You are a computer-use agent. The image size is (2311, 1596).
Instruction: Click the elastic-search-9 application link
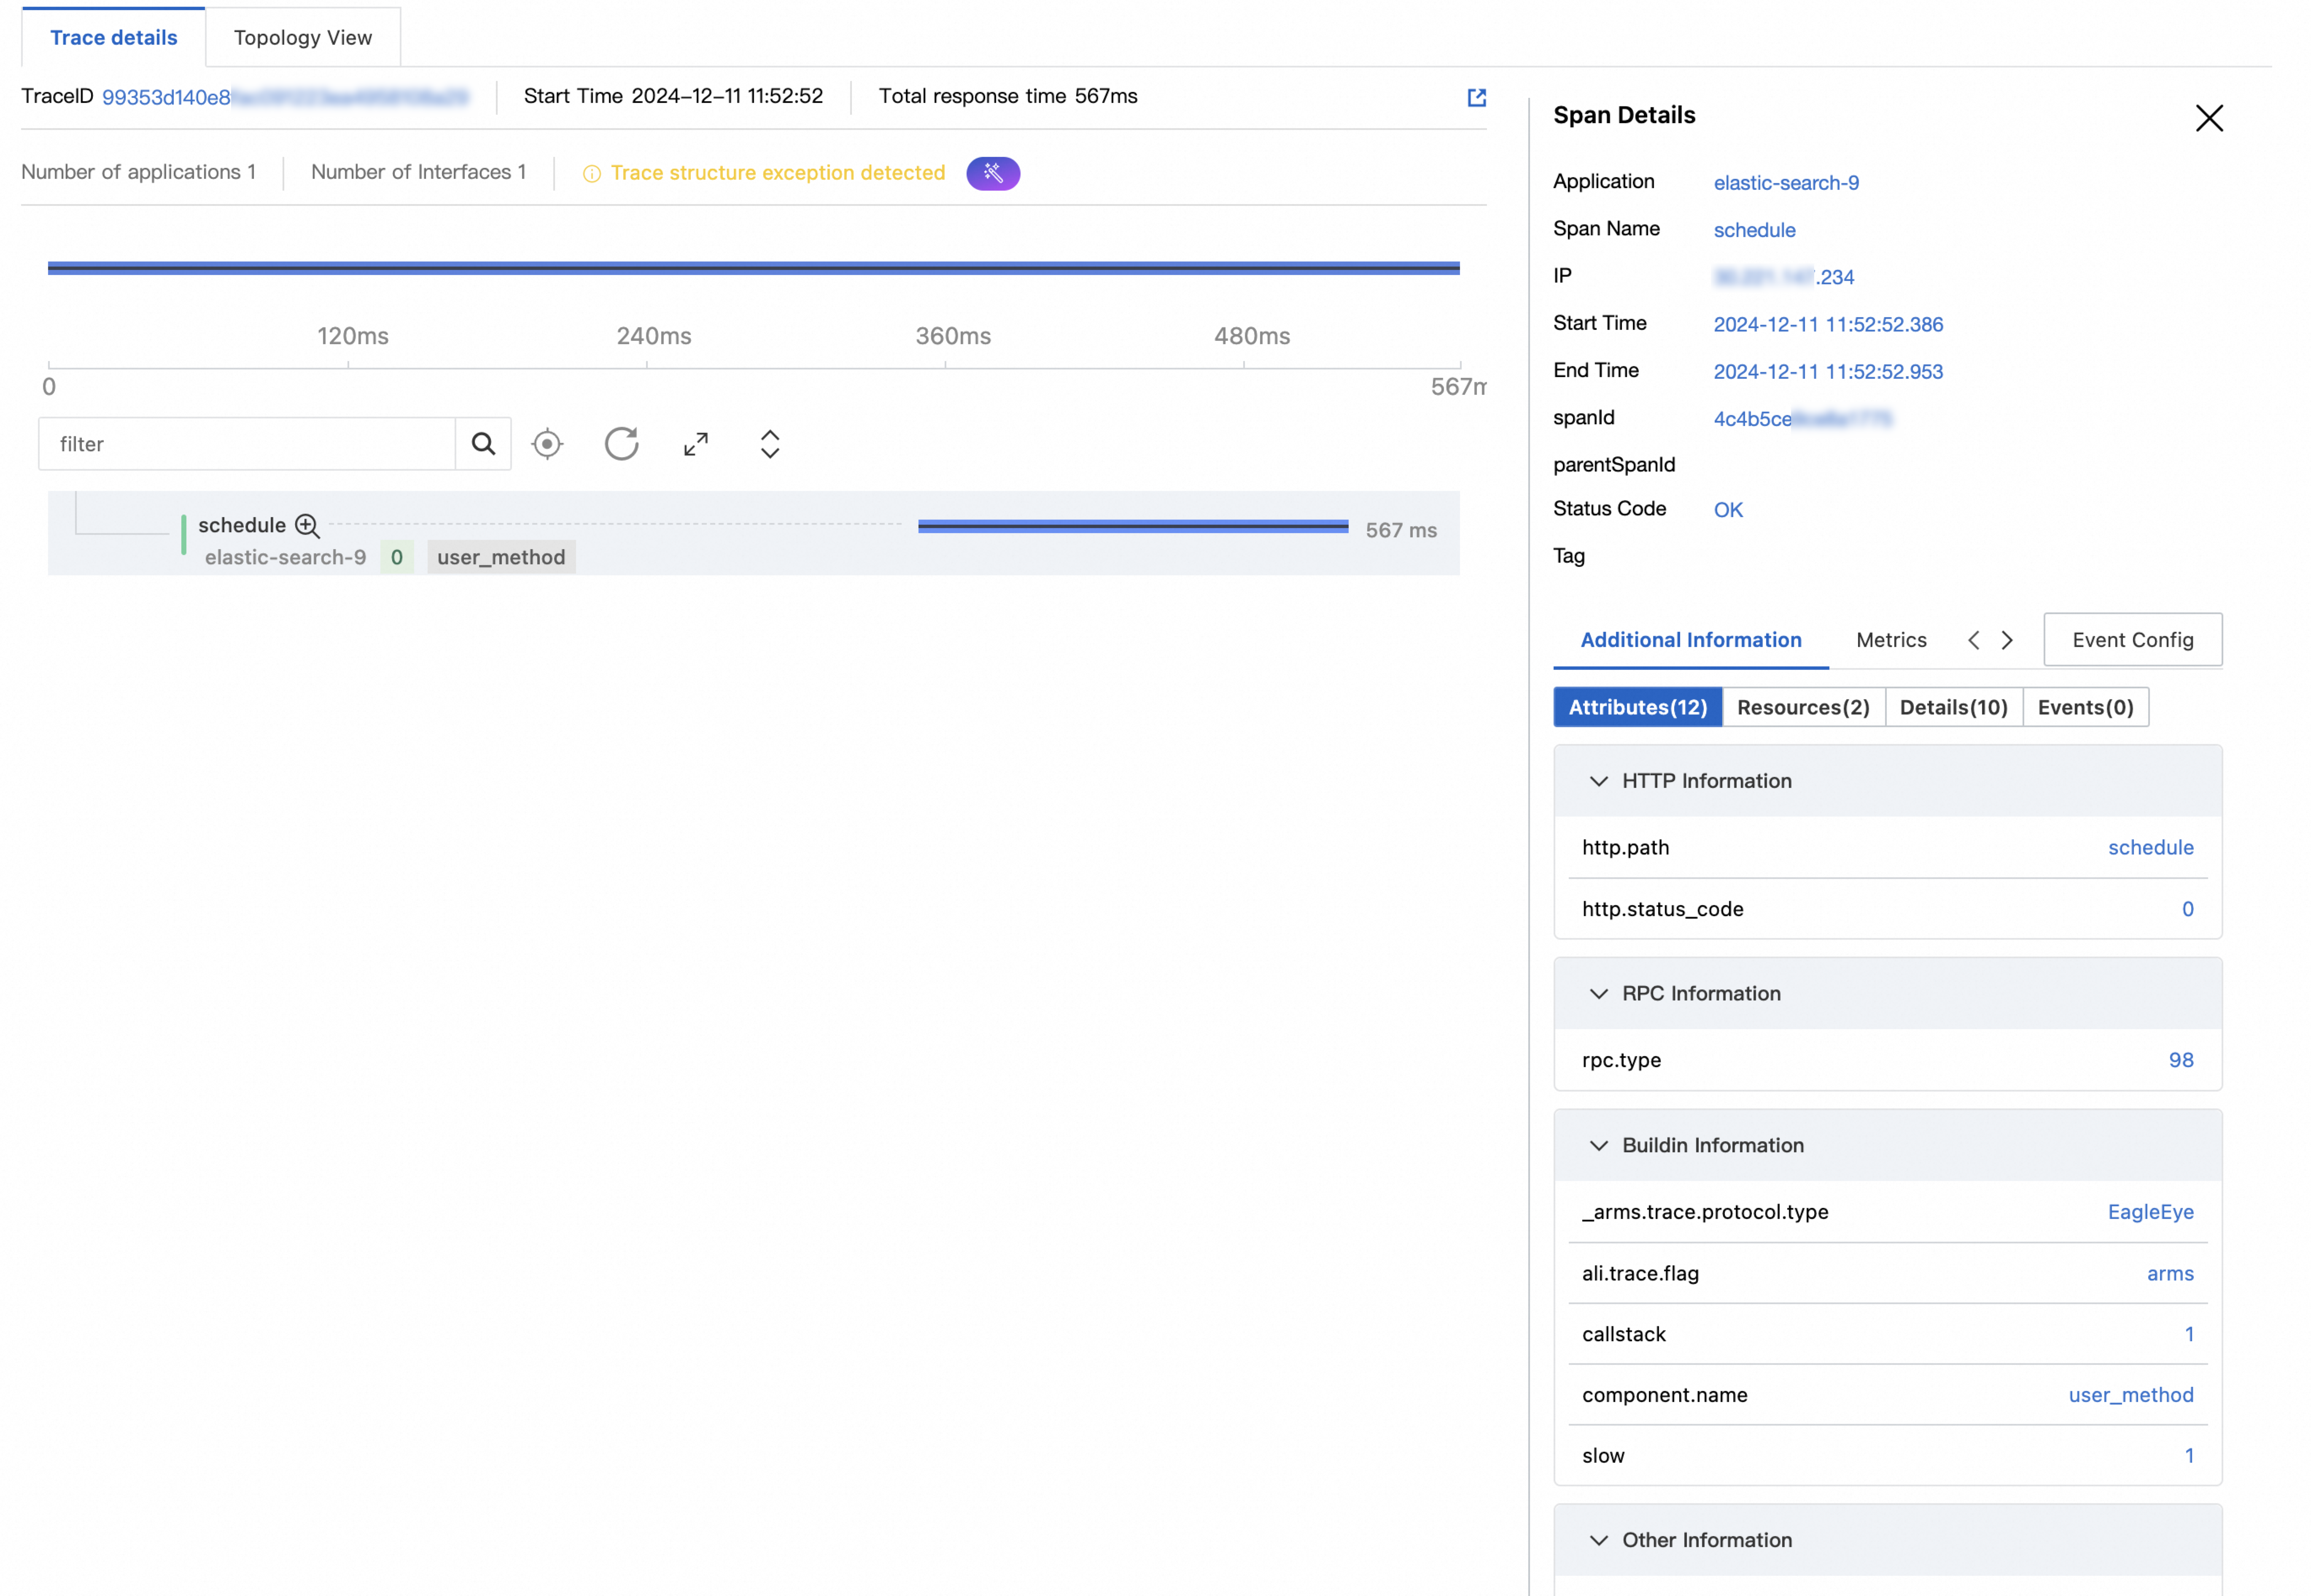coord(1786,183)
